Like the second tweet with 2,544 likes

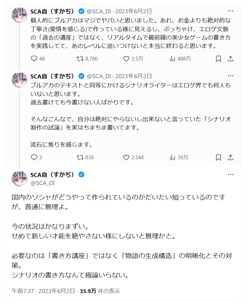click(126, 158)
